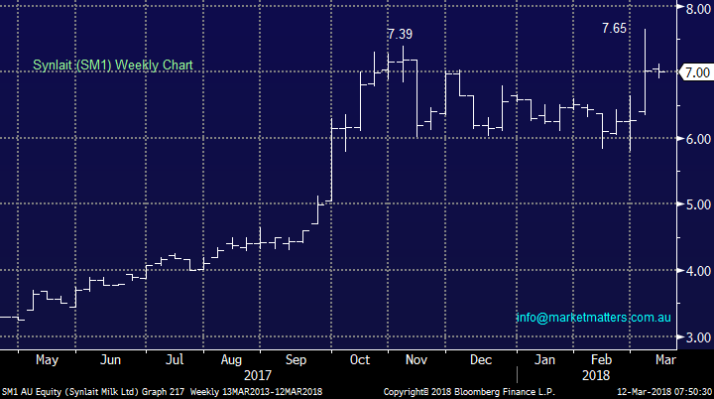Image resolution: width=714 pixels, height=399 pixels.
Task: Click the Sep x-axis label
Action: 296,360
